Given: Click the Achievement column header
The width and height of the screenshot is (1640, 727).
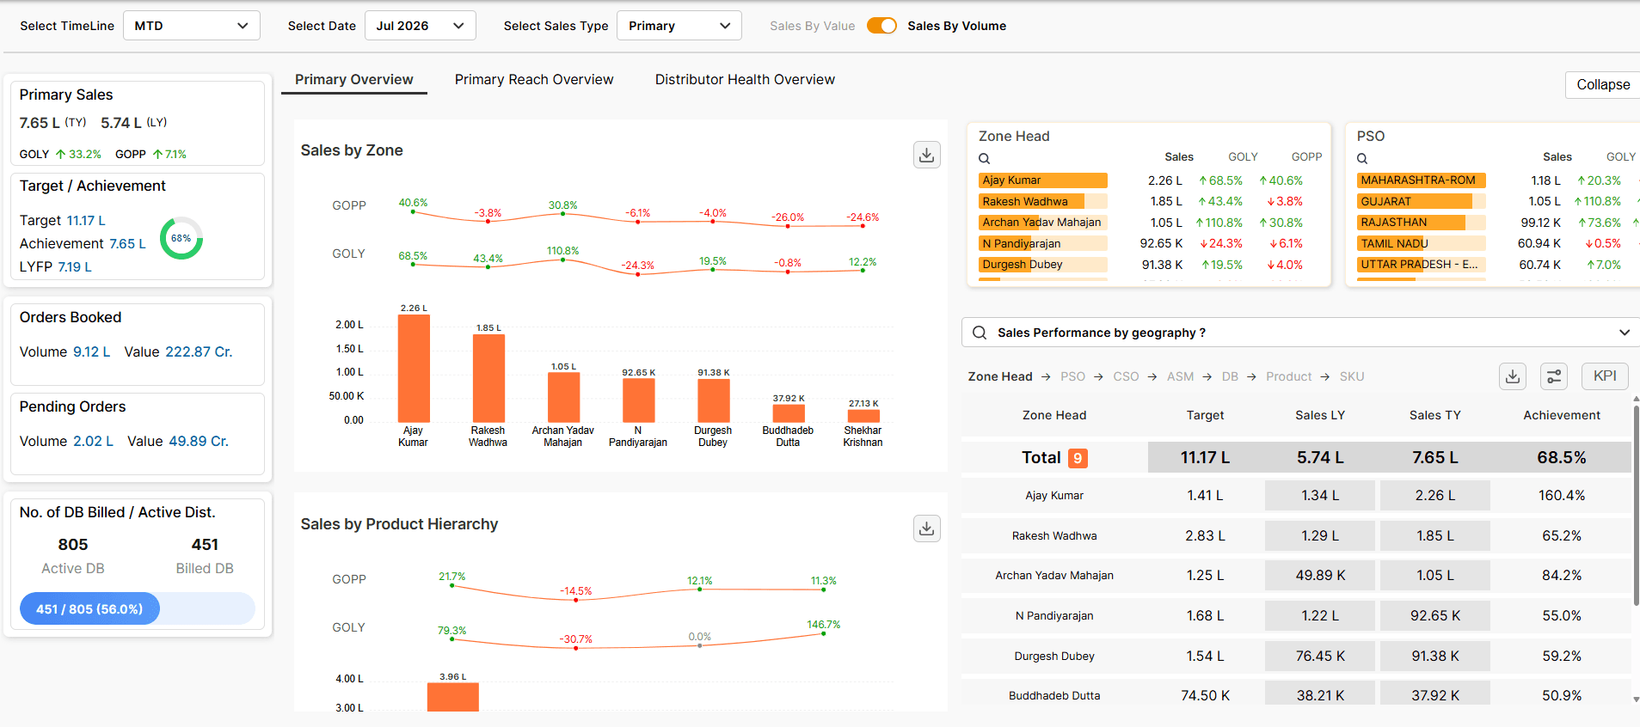Looking at the screenshot, I should point(1562,415).
